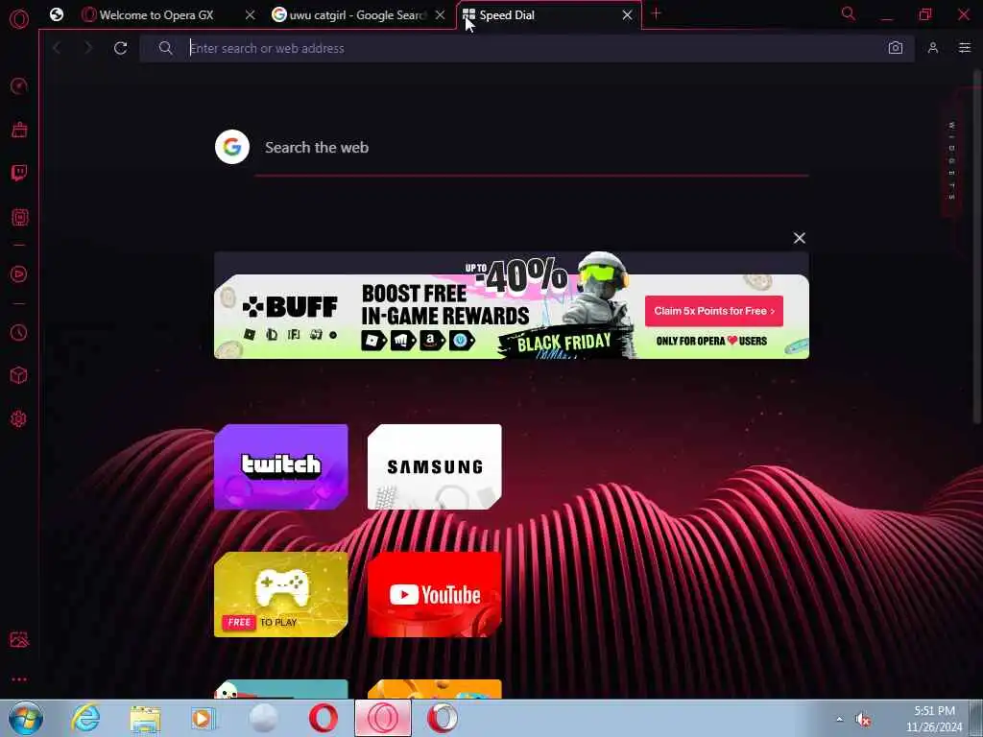The image size is (983, 737).
Task: Dismiss the BUFF banner with X
Action: click(x=800, y=238)
